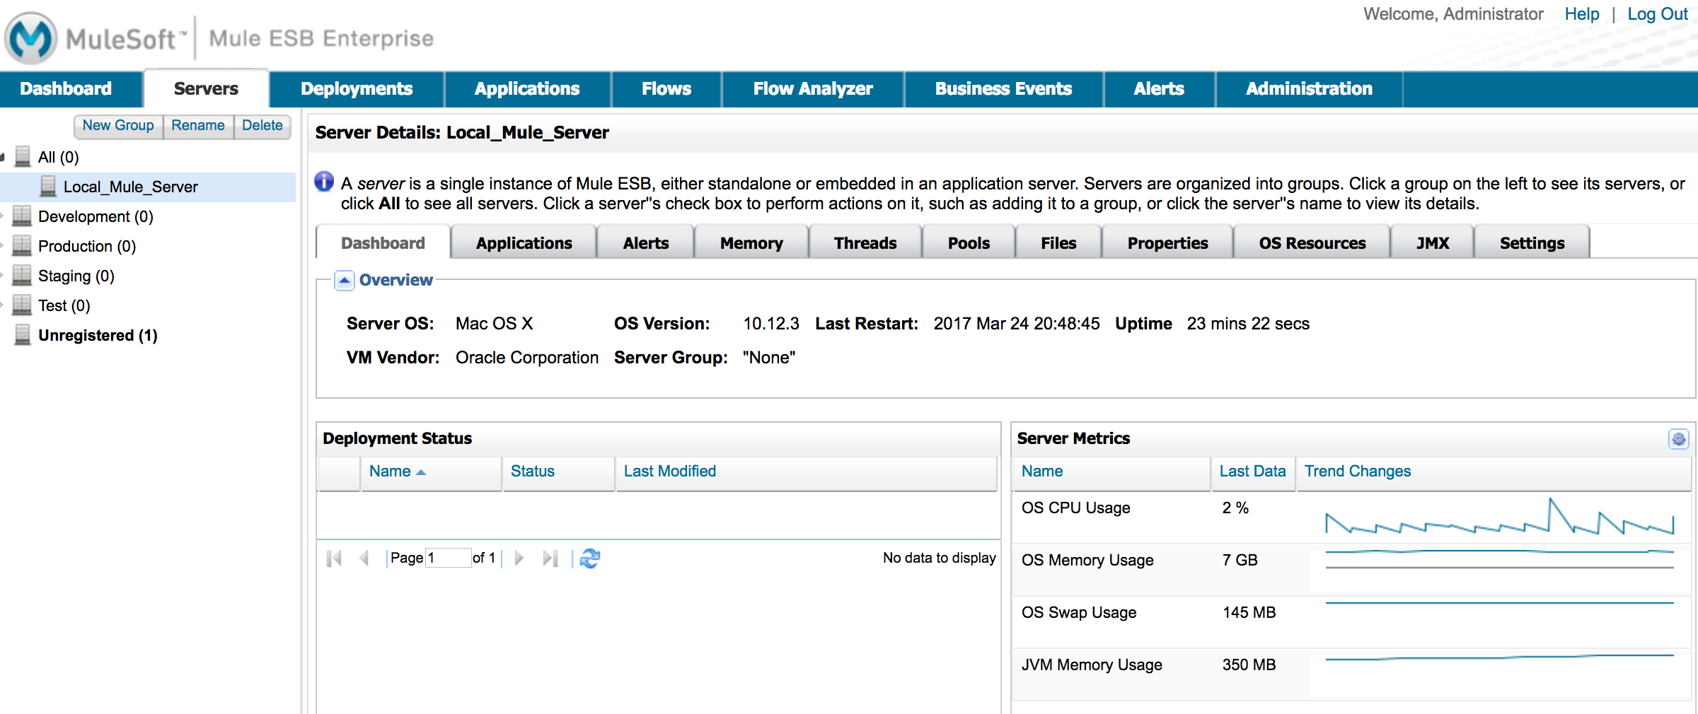The height and width of the screenshot is (714, 1698).
Task: Select the Unregistered server group
Action: pyautogui.click(x=97, y=335)
